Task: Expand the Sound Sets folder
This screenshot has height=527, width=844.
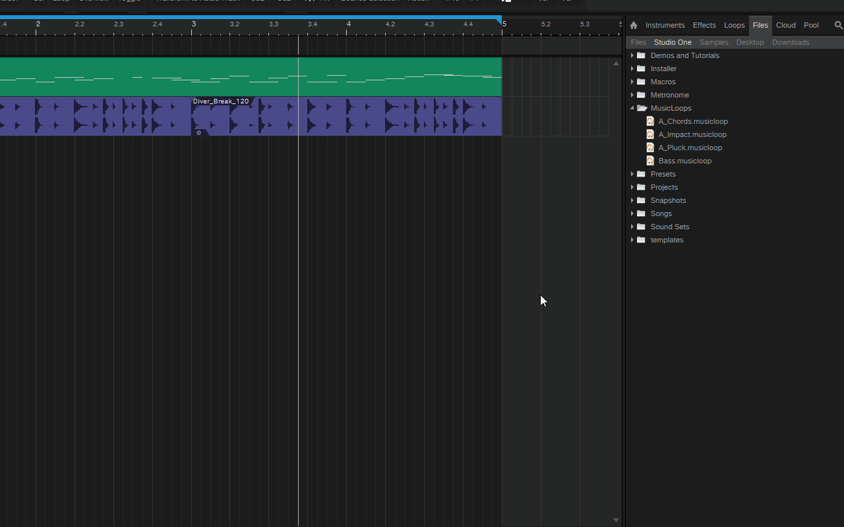Action: (632, 227)
